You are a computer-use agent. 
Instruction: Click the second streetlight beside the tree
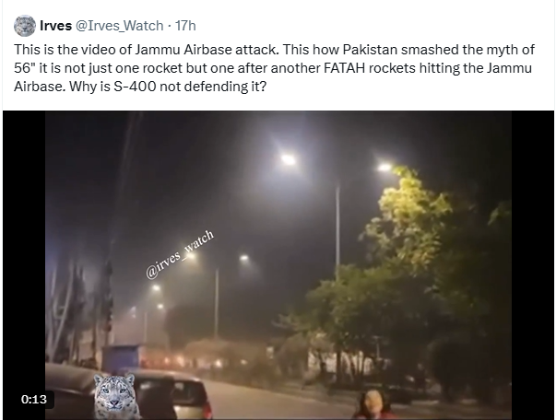point(384,168)
